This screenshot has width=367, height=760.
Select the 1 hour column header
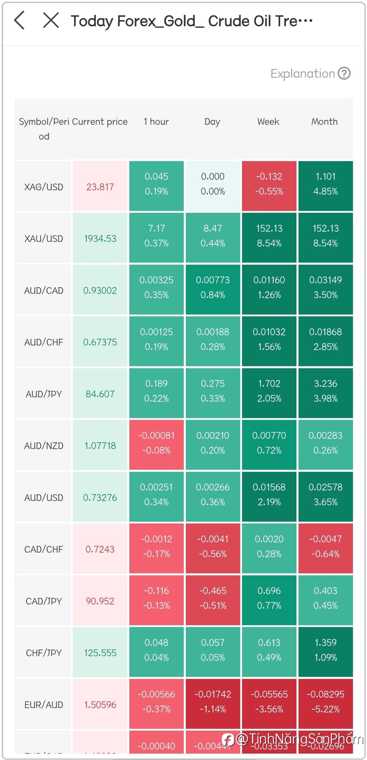coord(156,122)
